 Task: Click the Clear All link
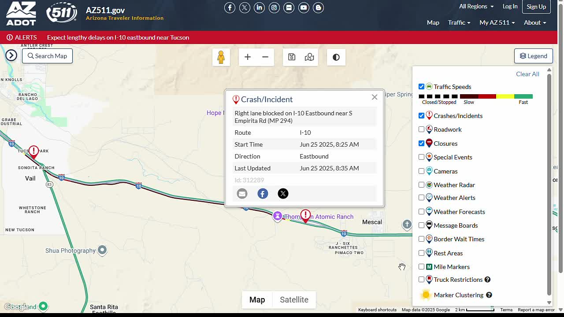[x=527, y=74]
